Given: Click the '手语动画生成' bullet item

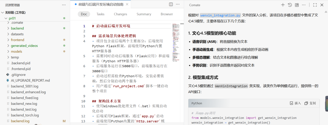Looking at the screenshot, I should pyautogui.click(x=230, y=50).
